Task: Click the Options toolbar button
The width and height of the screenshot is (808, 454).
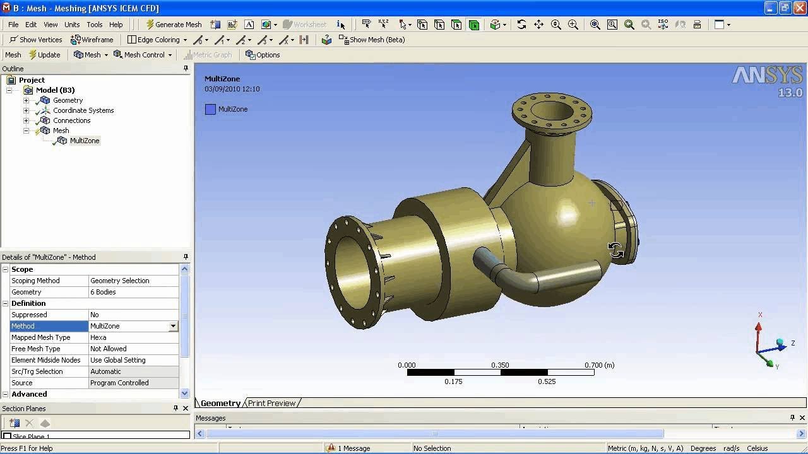Action: point(263,55)
